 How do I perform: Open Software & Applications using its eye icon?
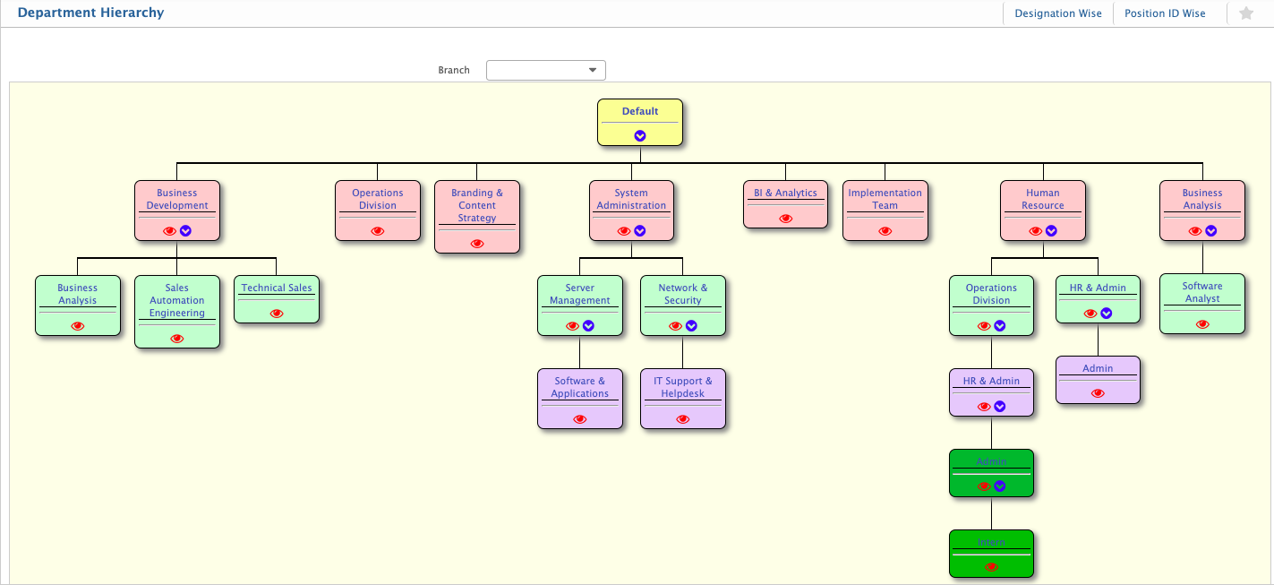(x=580, y=419)
